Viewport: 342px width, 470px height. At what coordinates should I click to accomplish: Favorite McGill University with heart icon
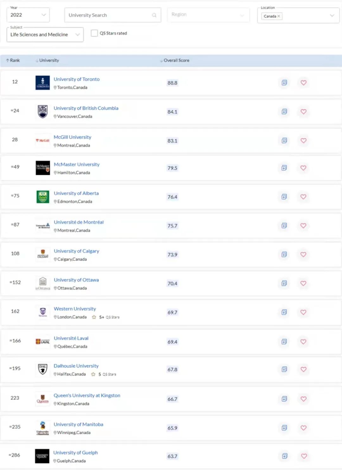tap(303, 141)
